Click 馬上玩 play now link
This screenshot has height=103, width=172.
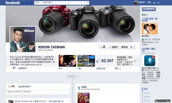[148, 39]
